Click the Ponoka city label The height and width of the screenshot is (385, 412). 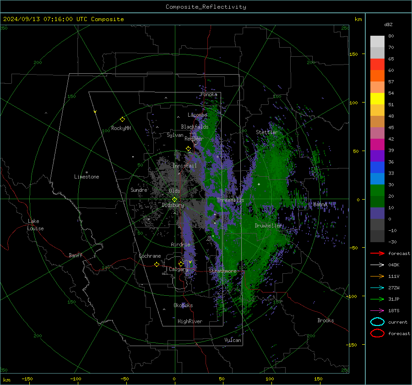click(x=209, y=94)
